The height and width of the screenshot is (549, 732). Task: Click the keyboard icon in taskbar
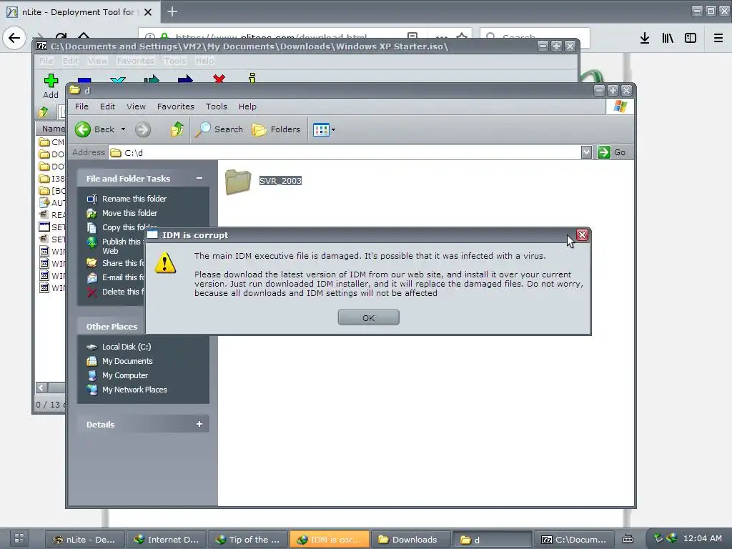point(628,539)
